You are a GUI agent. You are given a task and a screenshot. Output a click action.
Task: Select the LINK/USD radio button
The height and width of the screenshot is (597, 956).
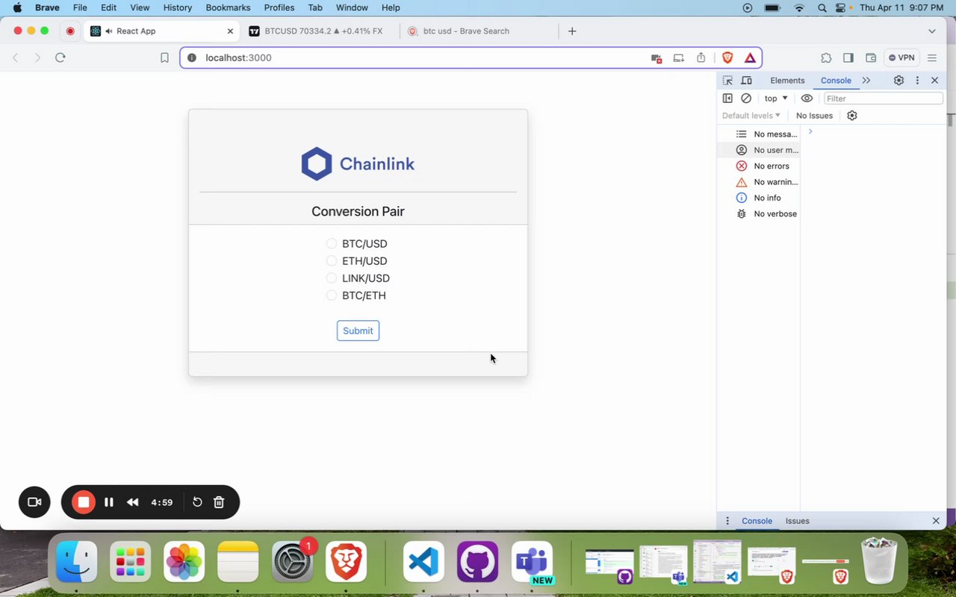coord(332,278)
